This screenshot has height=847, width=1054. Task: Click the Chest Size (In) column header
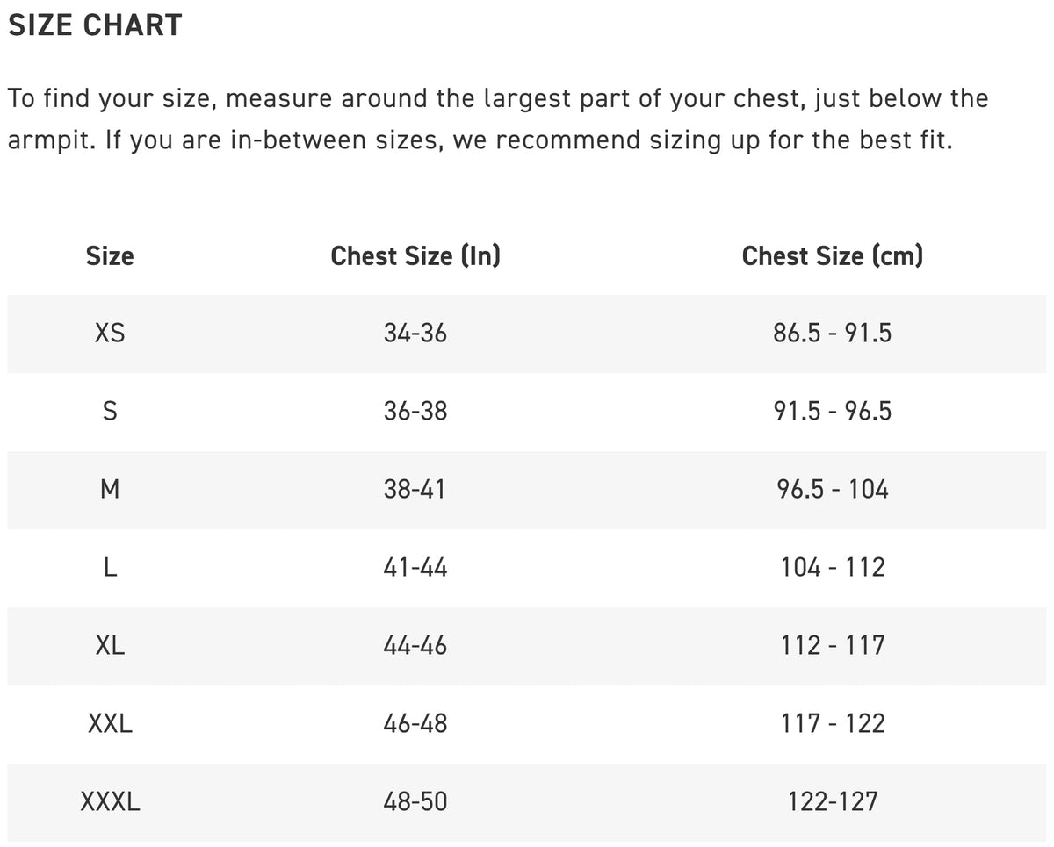(x=415, y=255)
